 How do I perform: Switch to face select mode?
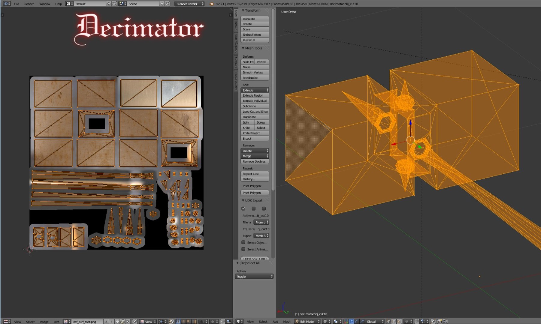click(x=399, y=321)
